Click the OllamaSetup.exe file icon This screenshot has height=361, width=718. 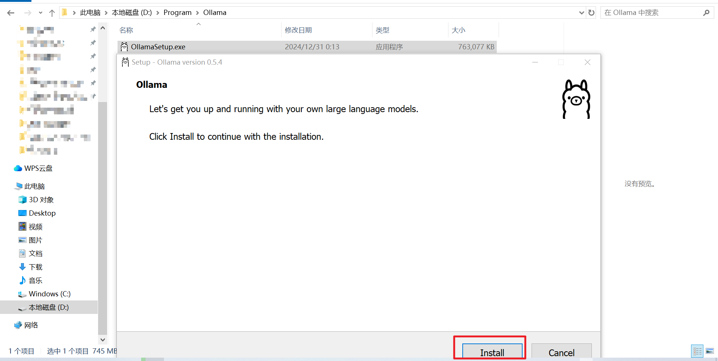click(124, 47)
